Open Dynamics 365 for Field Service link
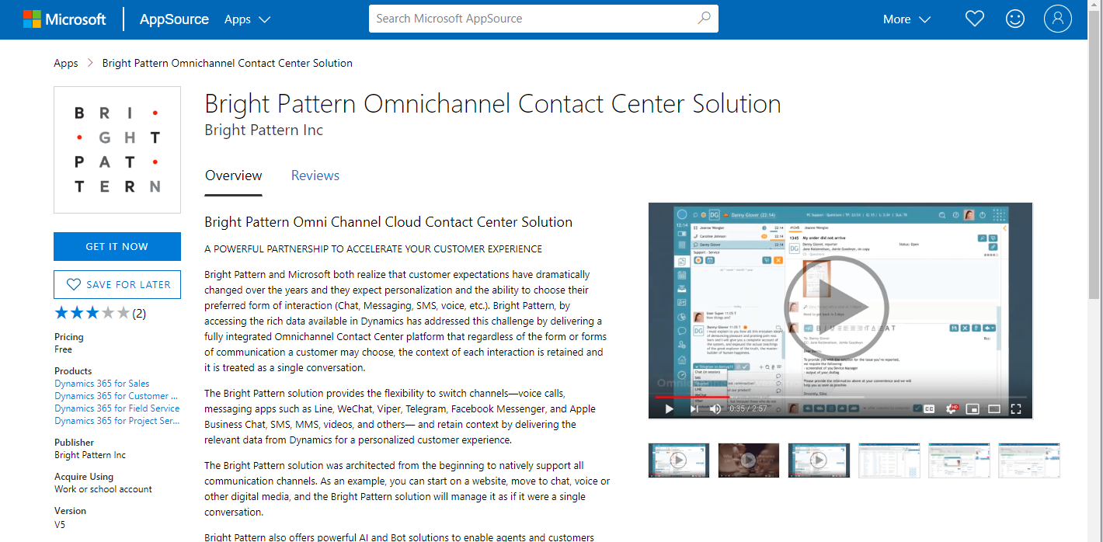1103x542 pixels. point(117,408)
